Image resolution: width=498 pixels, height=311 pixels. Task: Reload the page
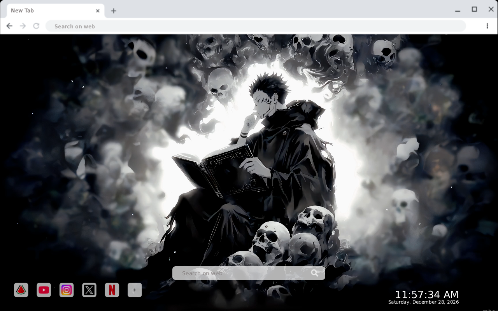pyautogui.click(x=36, y=26)
